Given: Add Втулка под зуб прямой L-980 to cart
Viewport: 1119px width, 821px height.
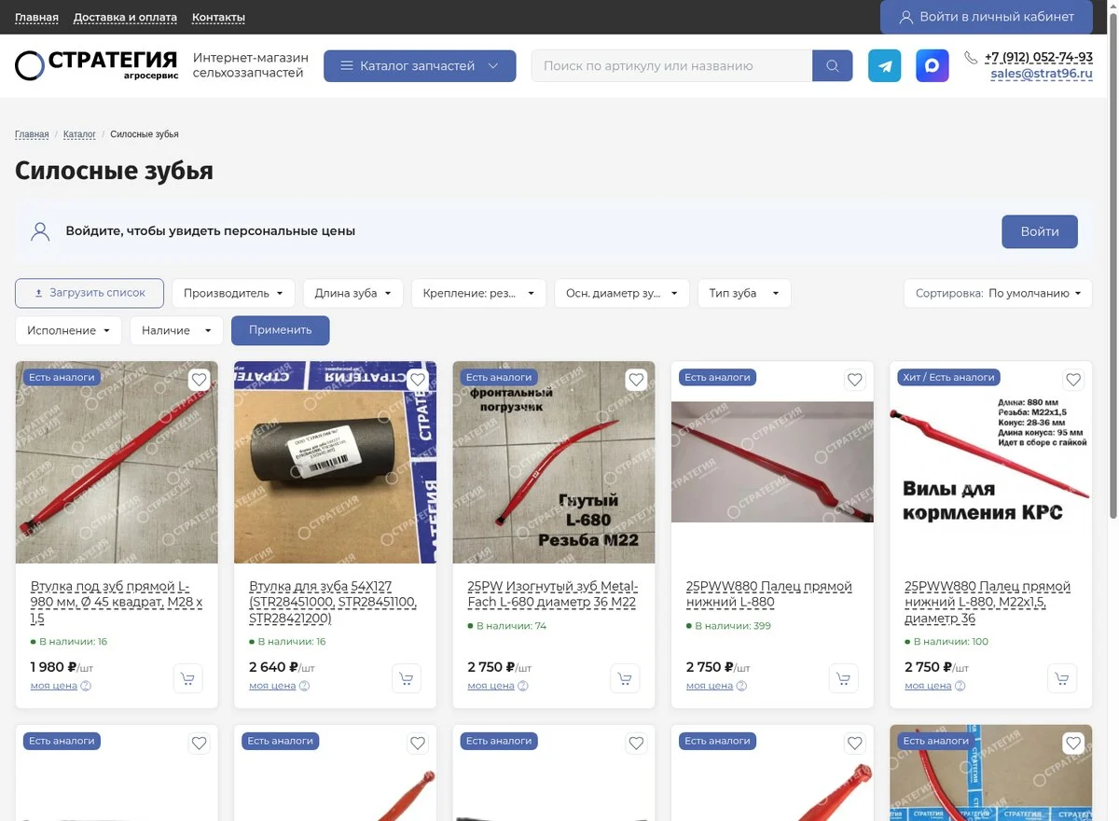Looking at the screenshot, I should tap(188, 678).
